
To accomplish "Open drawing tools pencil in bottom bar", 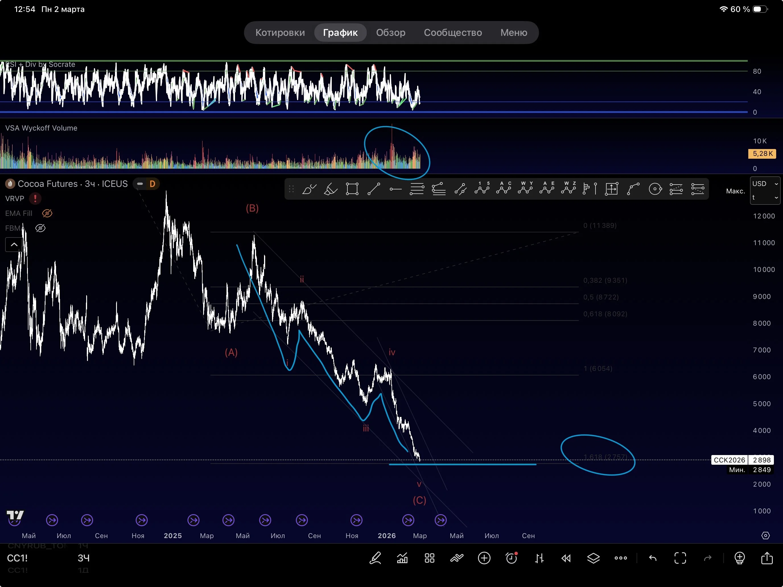I will click(x=375, y=558).
